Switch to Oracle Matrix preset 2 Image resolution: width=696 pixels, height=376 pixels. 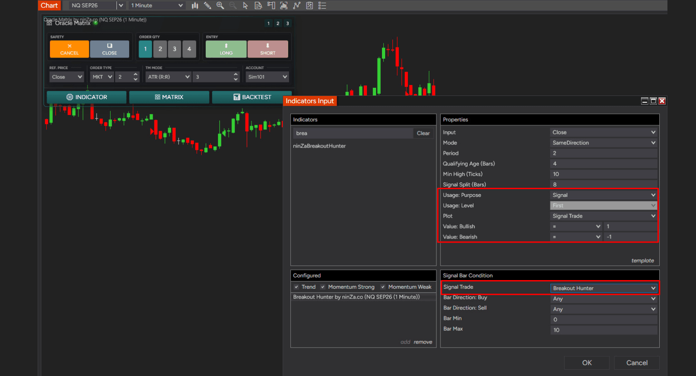[278, 23]
